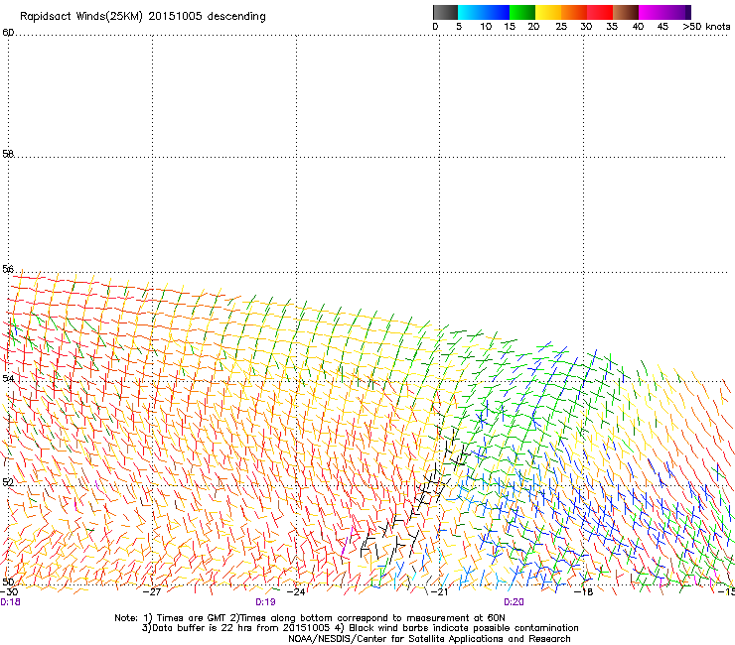This screenshot has width=735, height=645.
Task: Click the '35' label under the color bar
Action: point(612,27)
